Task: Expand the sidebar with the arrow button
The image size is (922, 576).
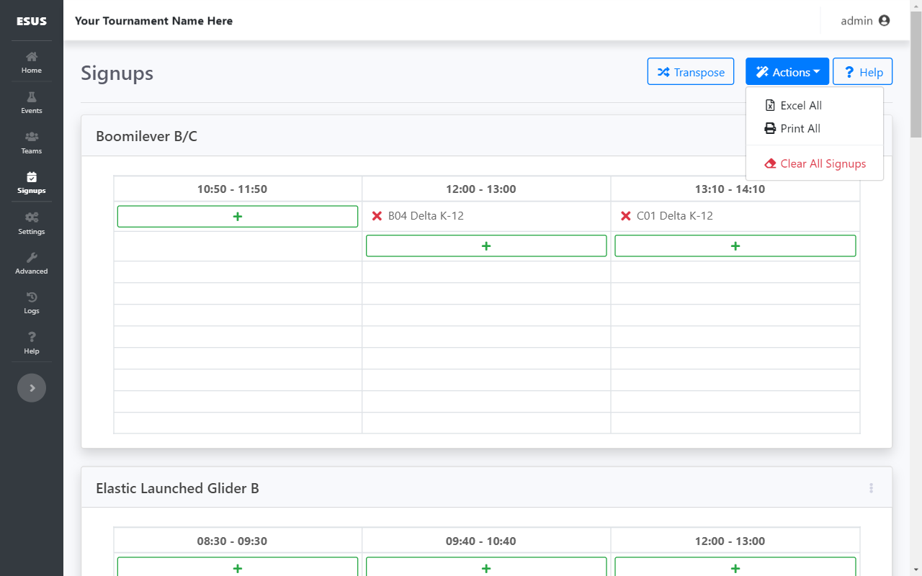Action: 32,388
